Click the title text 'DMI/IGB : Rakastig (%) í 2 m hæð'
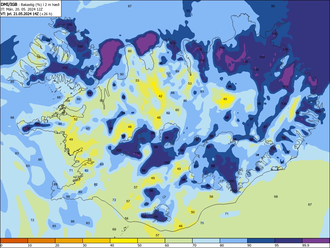This screenshot has width=330, height=248. pyautogui.click(x=30, y=5)
